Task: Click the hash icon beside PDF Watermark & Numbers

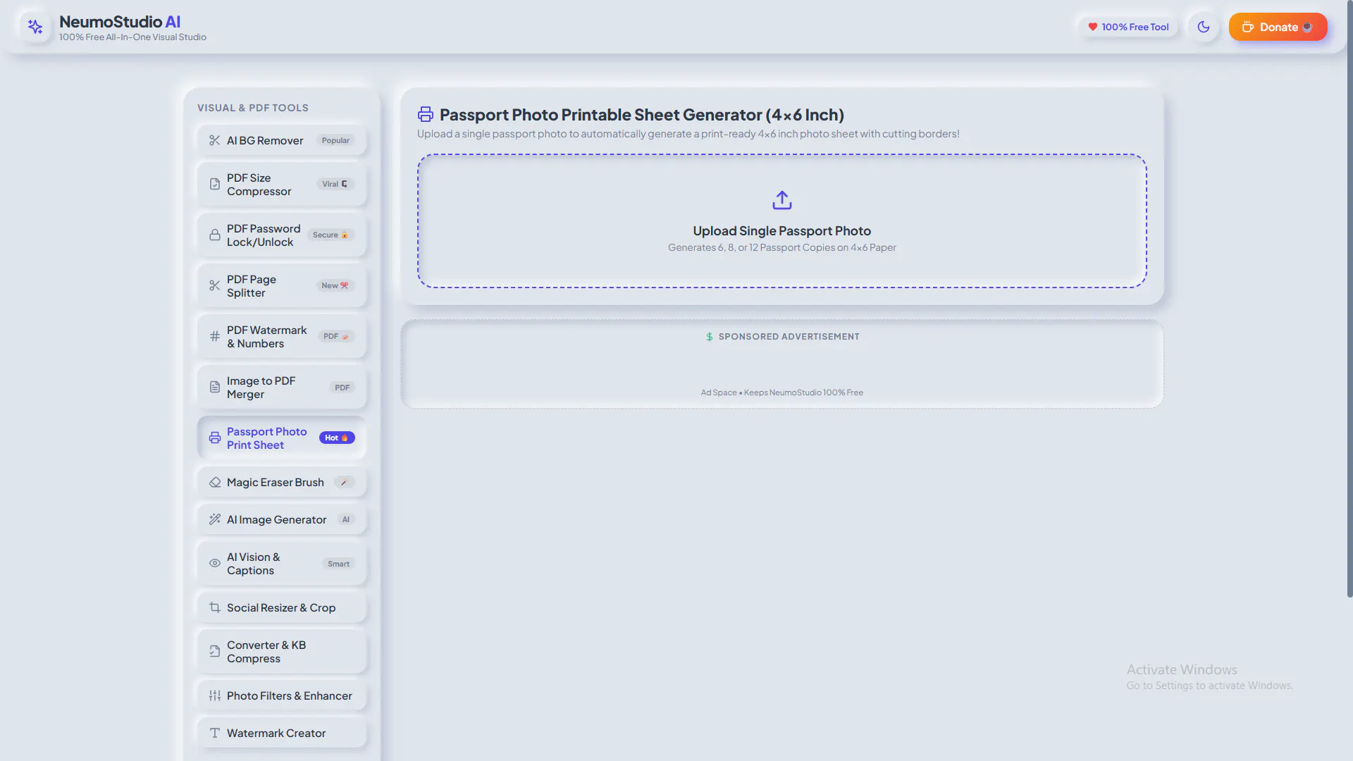Action: (215, 336)
